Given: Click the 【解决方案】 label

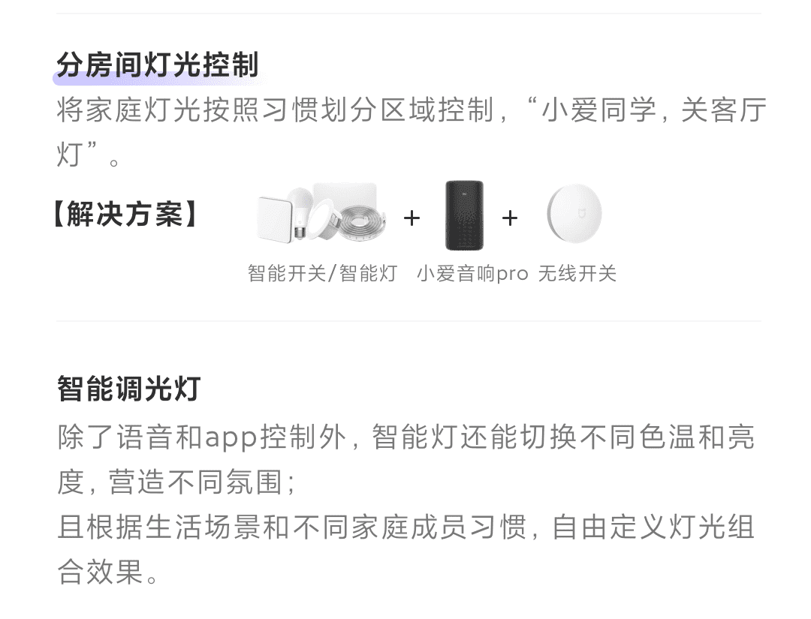Looking at the screenshot, I should point(125,214).
